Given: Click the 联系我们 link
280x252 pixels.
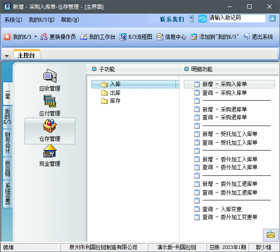Looking at the screenshot, I should click(172, 19).
